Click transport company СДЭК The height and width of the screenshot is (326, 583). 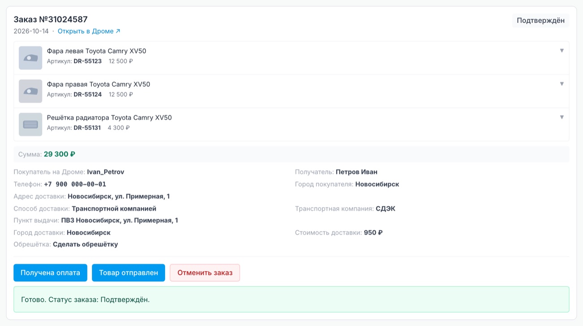pos(386,209)
